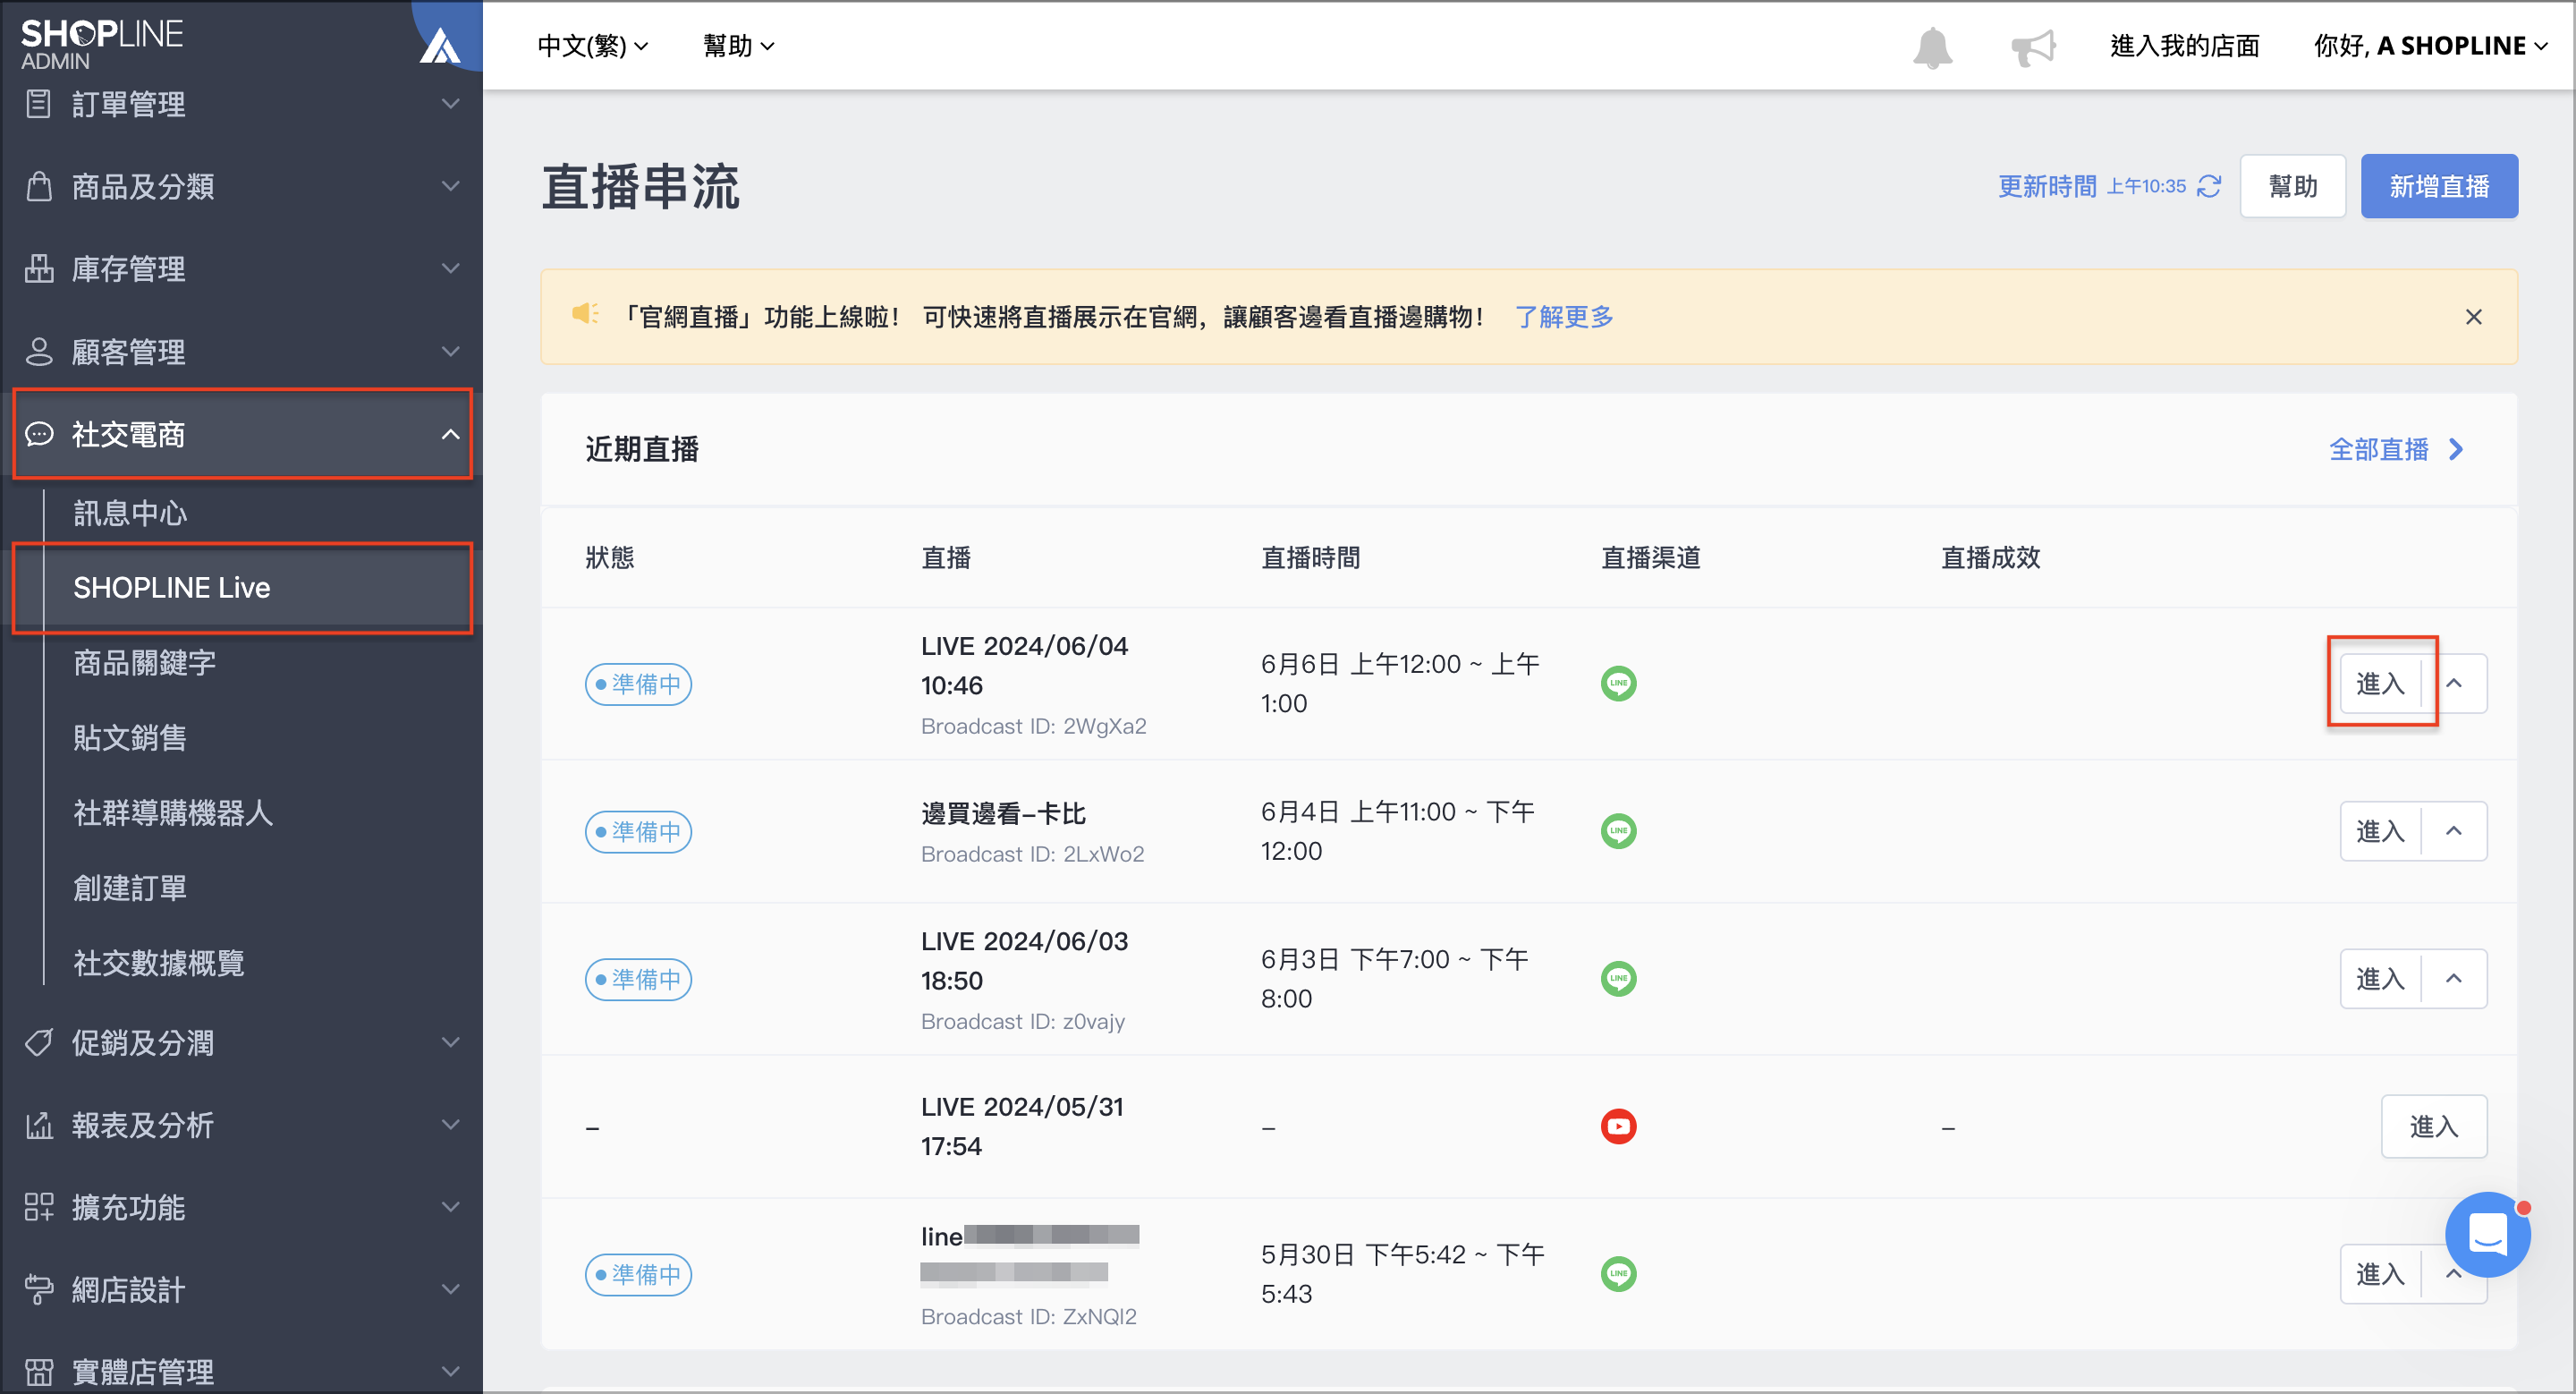Click the 庫存管理 inventory icon
This screenshot has width=2576, height=1394.
38,268
